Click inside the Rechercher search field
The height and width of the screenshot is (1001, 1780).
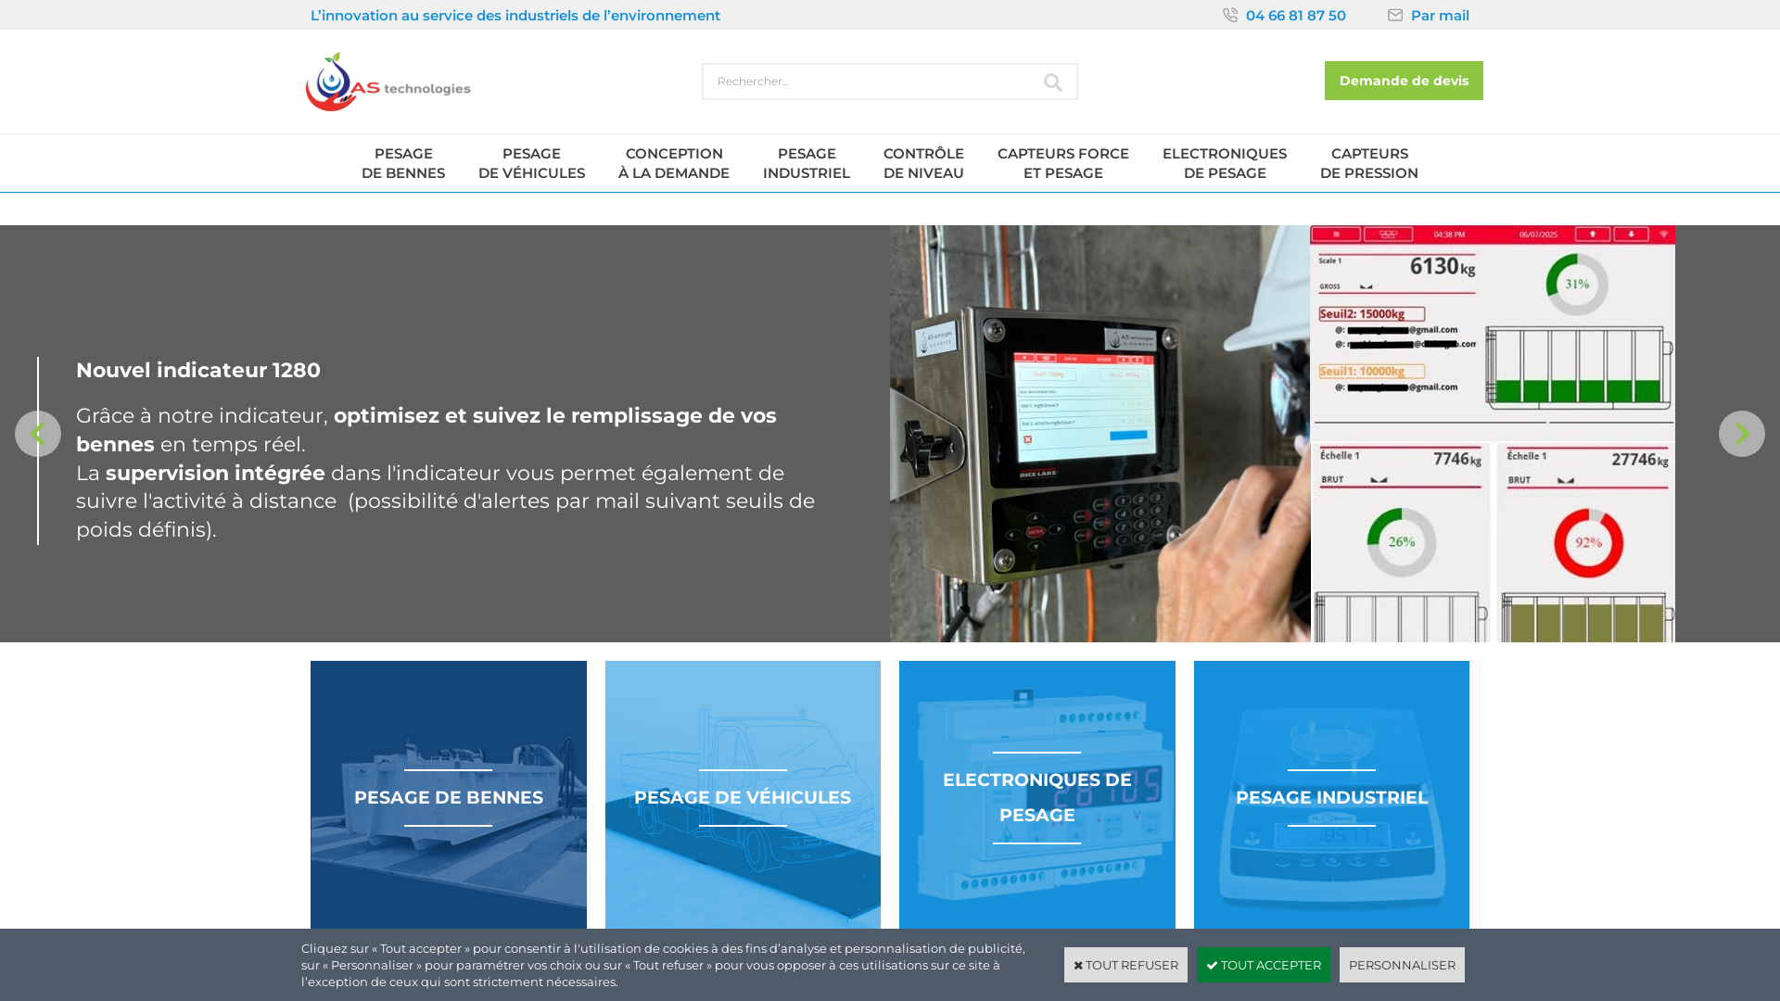(x=862, y=82)
